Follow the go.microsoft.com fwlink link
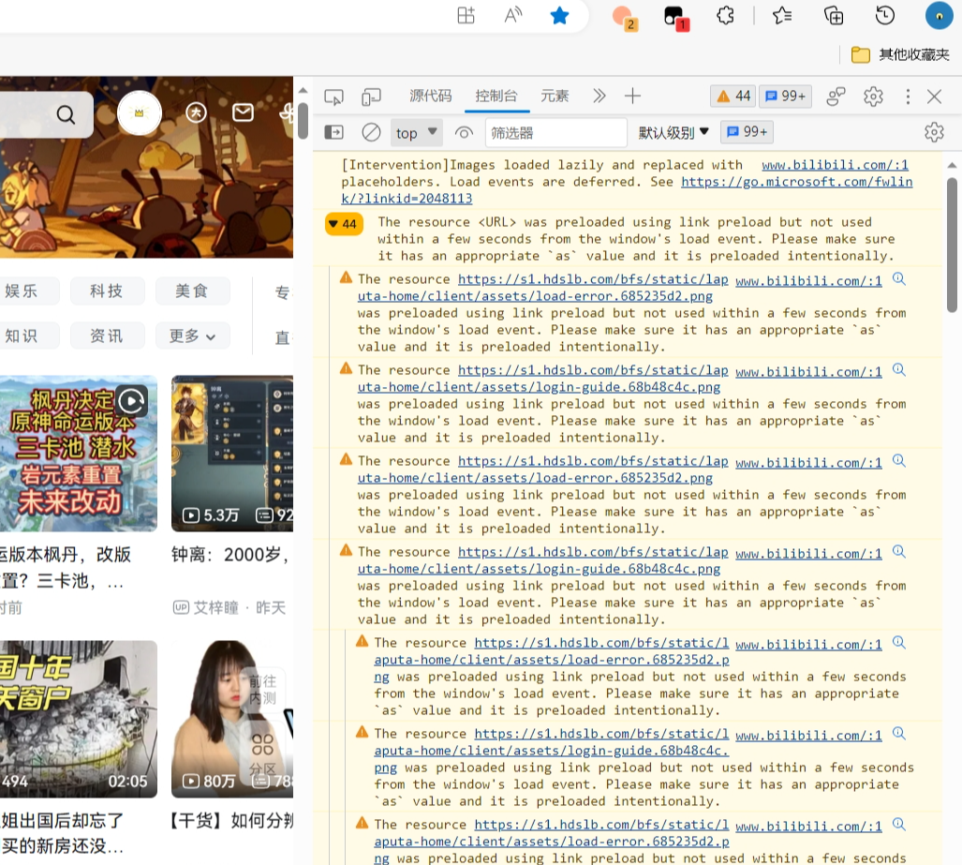The width and height of the screenshot is (962, 865). click(x=796, y=182)
